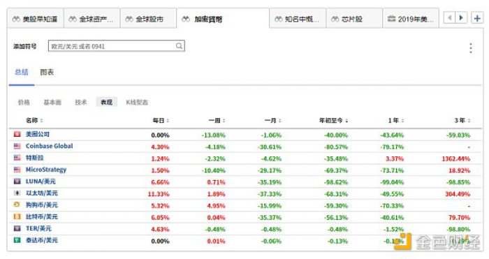489x259 pixels.
Task: Open the 全球股市 watchlist tab
Action: click(149, 19)
